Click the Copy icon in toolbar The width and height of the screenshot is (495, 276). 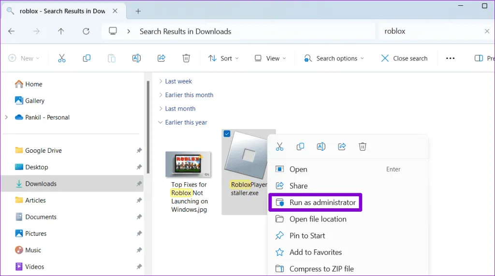pyautogui.click(x=87, y=58)
